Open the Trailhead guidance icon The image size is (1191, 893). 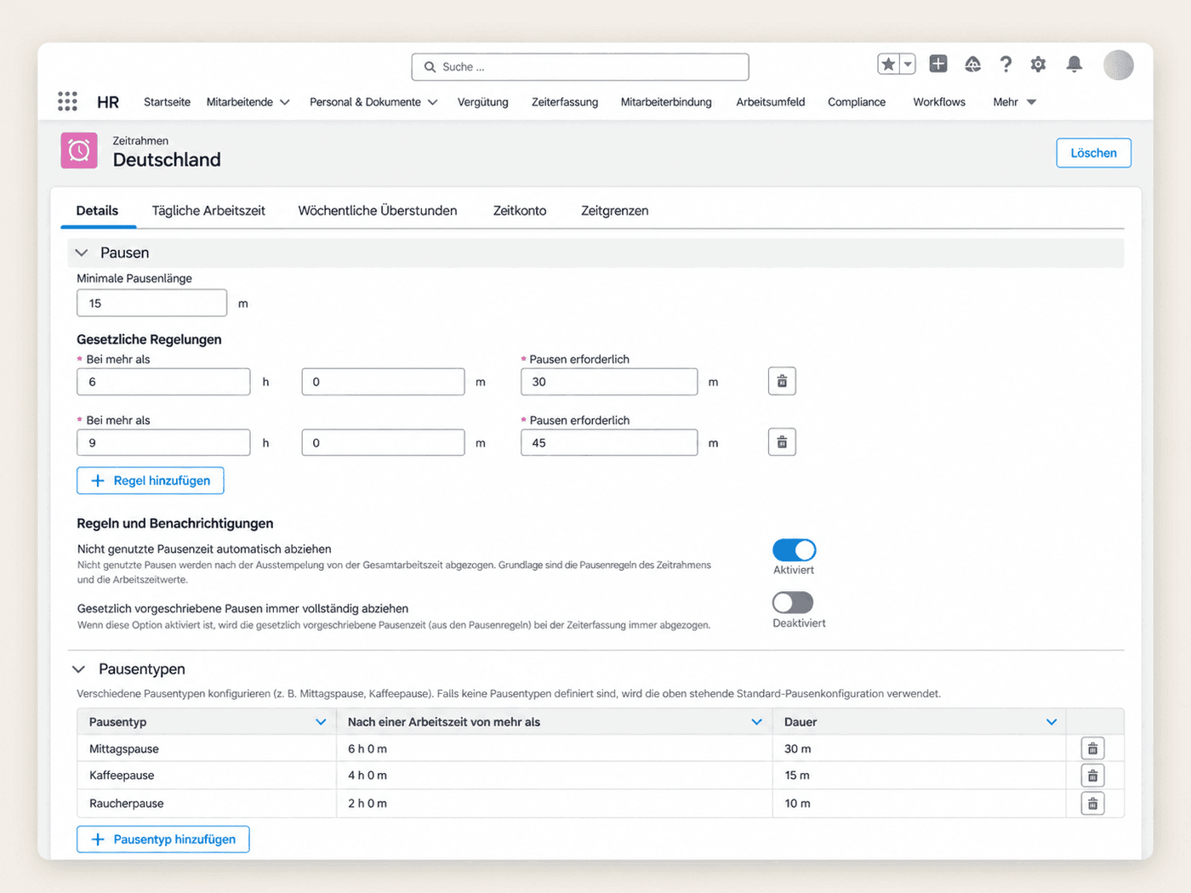pos(972,64)
